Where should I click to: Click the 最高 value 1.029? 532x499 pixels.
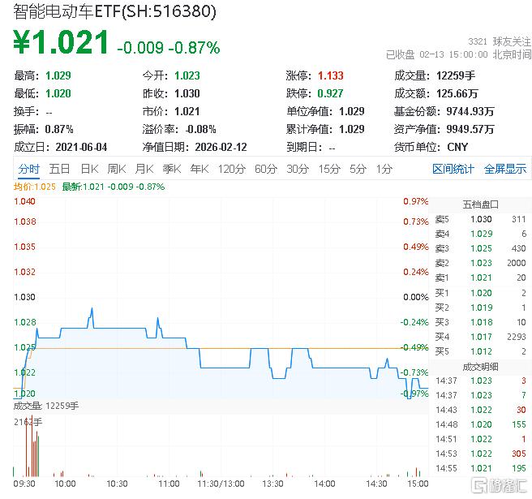coord(58,75)
